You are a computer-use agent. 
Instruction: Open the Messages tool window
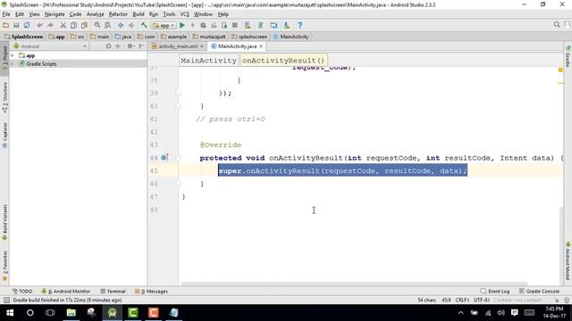tap(151, 292)
